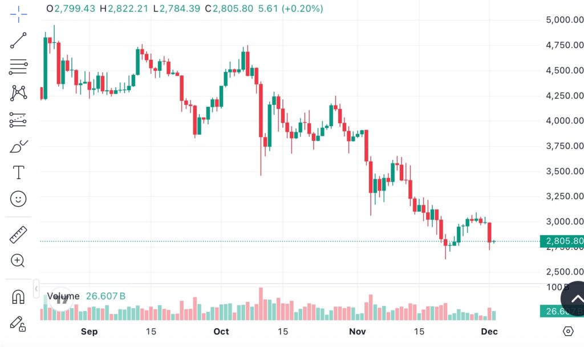Open the projection forecast drawing tool
This screenshot has width=584, height=347.
click(x=18, y=119)
